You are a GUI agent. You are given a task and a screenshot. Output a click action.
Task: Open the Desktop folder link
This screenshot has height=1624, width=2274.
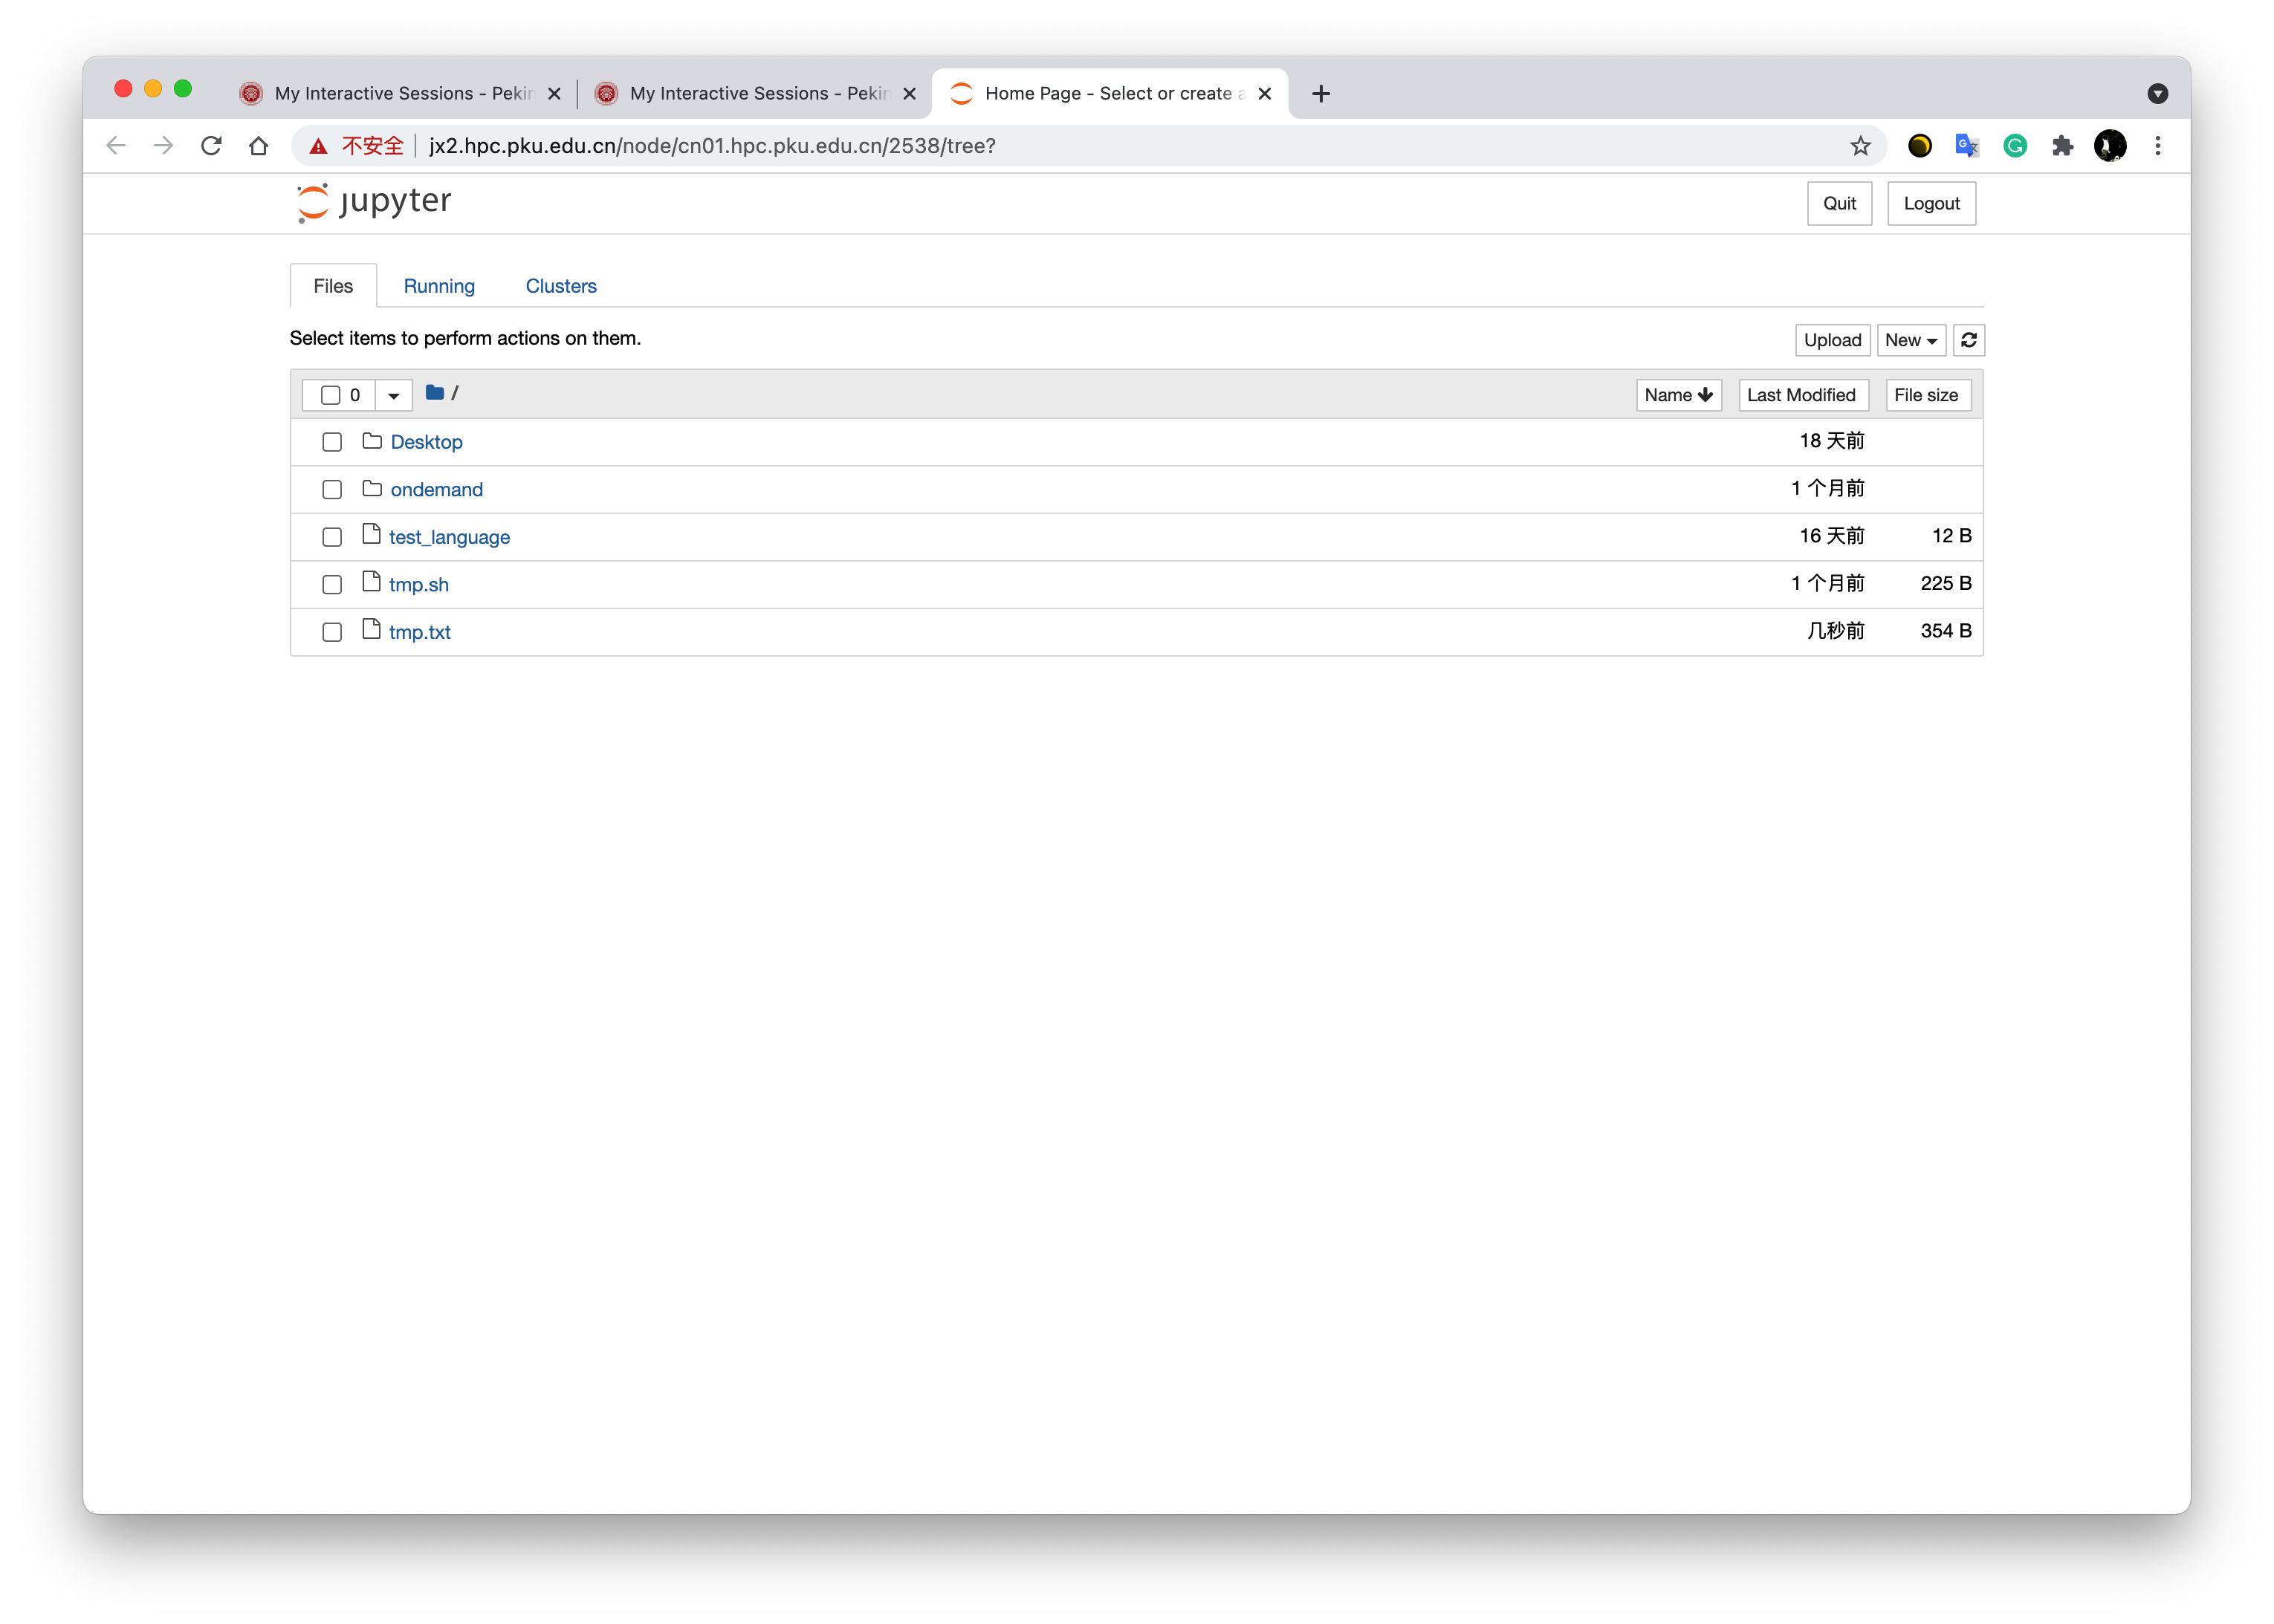pyautogui.click(x=426, y=442)
